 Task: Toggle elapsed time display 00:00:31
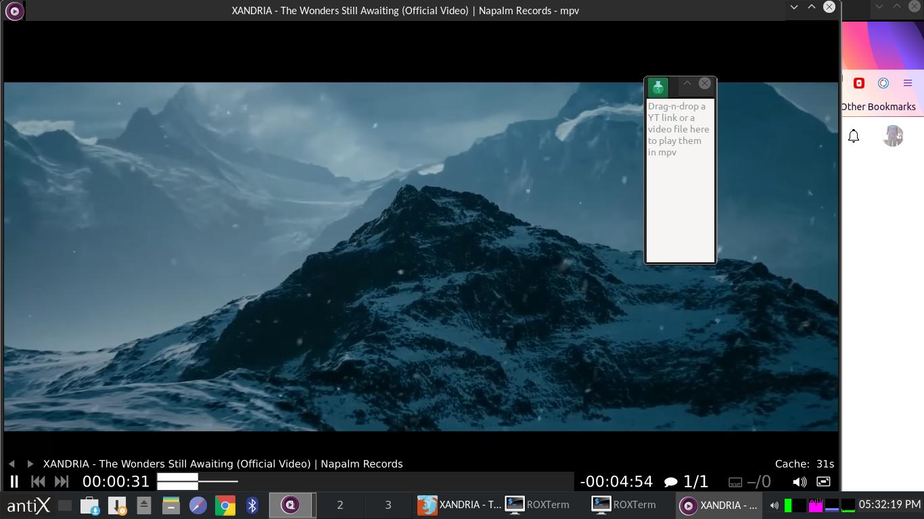[x=116, y=482]
